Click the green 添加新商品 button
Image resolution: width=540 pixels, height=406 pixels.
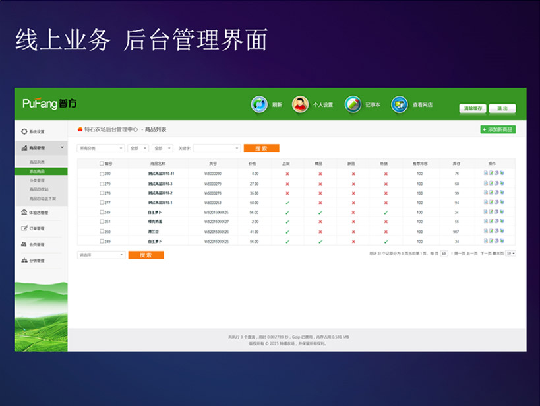[497, 129]
